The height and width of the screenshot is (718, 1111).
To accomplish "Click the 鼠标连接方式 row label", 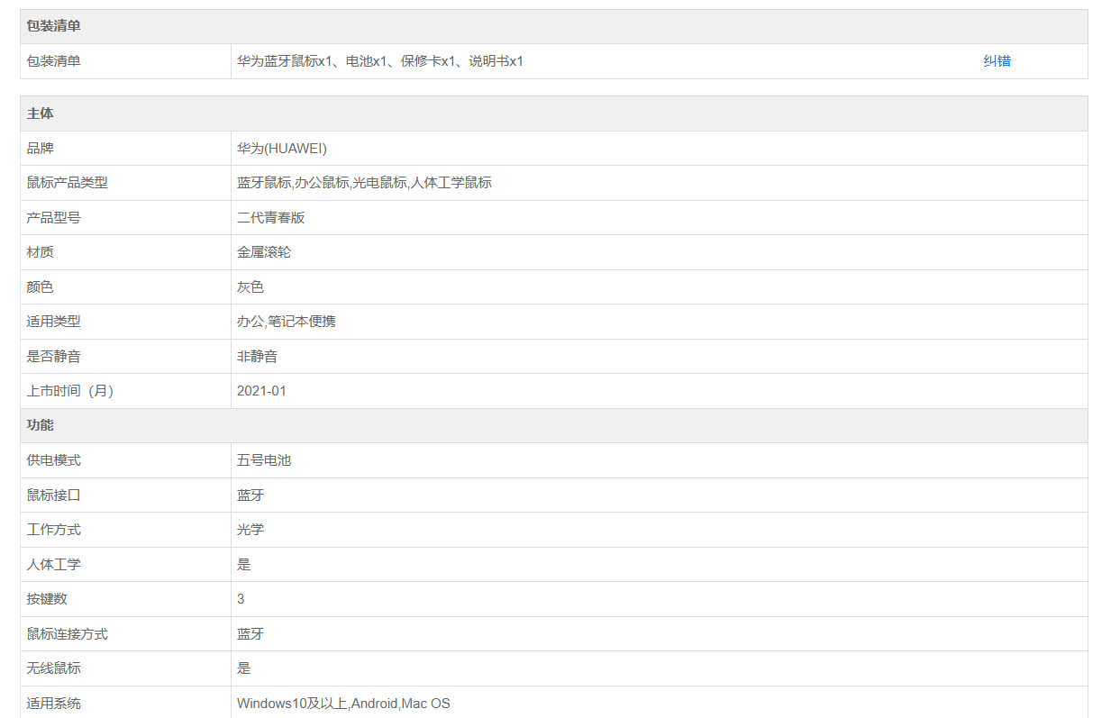I will [68, 634].
